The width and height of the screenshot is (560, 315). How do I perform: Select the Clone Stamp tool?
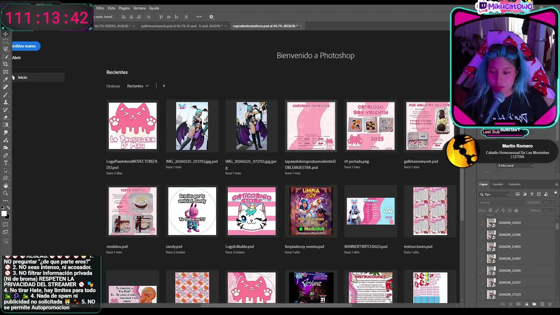coord(6,102)
